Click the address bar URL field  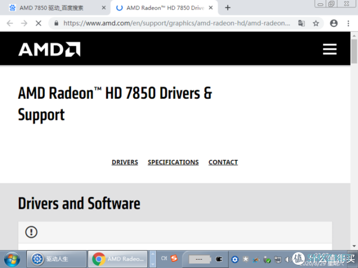click(177, 23)
